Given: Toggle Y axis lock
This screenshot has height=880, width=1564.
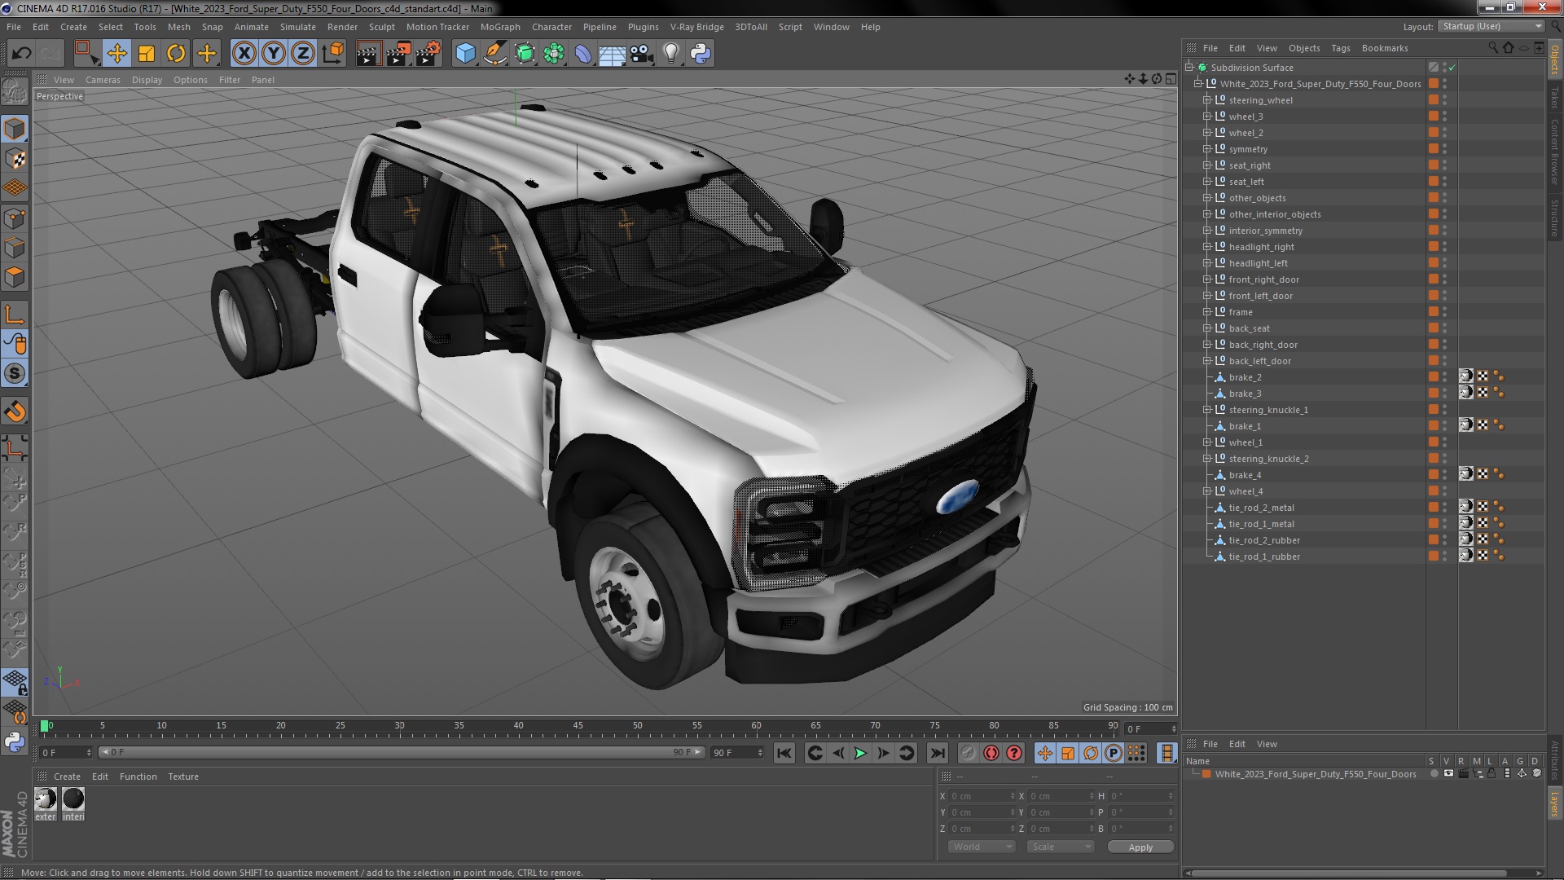Looking at the screenshot, I should tap(274, 54).
